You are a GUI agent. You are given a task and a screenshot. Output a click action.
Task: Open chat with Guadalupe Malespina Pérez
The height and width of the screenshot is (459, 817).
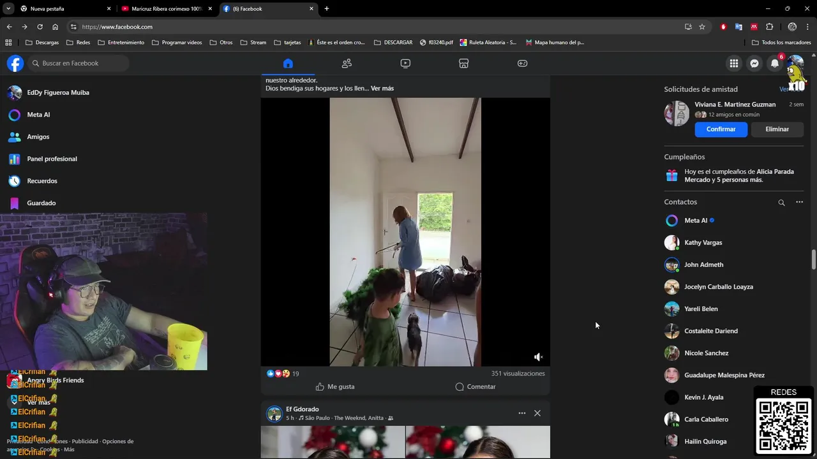pos(724,375)
